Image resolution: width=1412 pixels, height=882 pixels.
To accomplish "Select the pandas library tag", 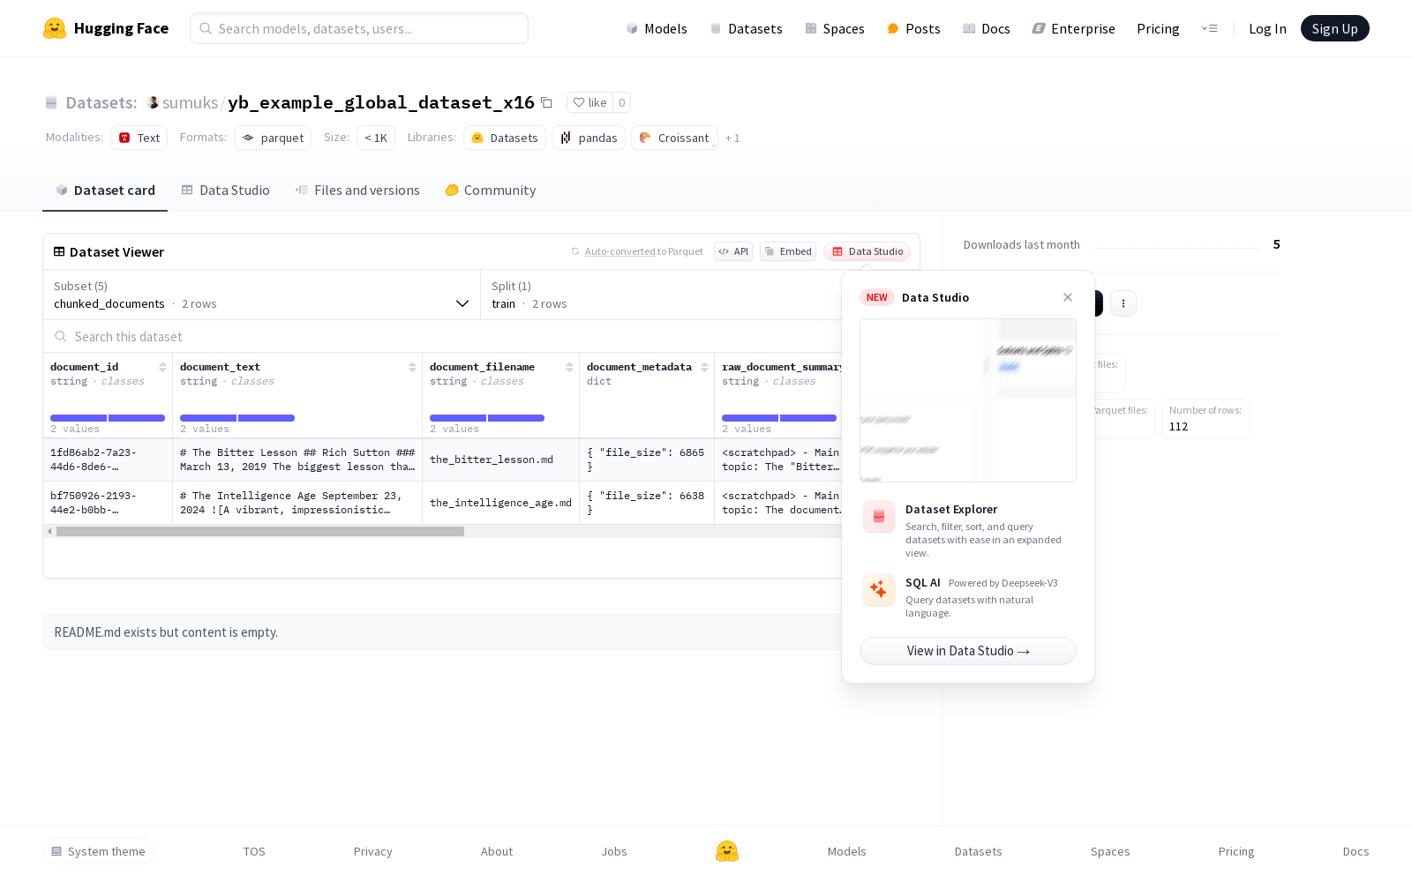I will [x=589, y=138].
